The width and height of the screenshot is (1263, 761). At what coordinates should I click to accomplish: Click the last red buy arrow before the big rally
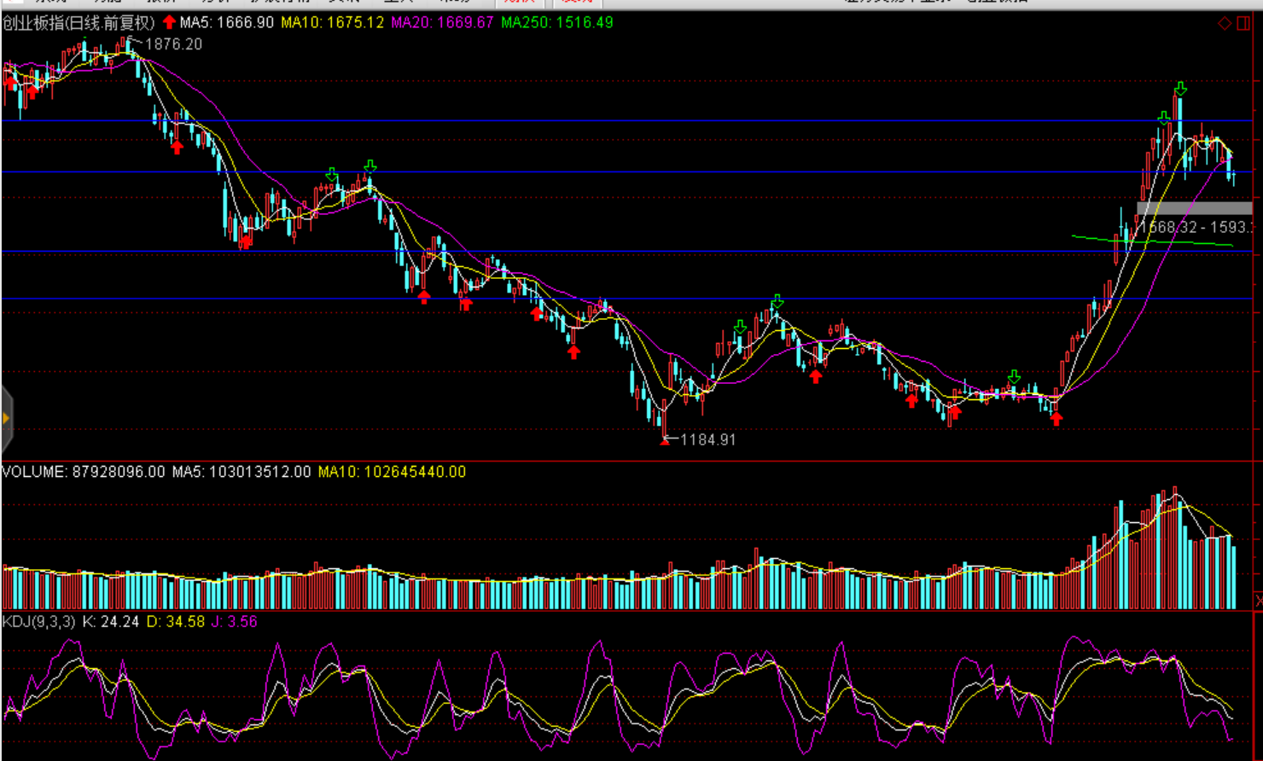[x=1056, y=418]
